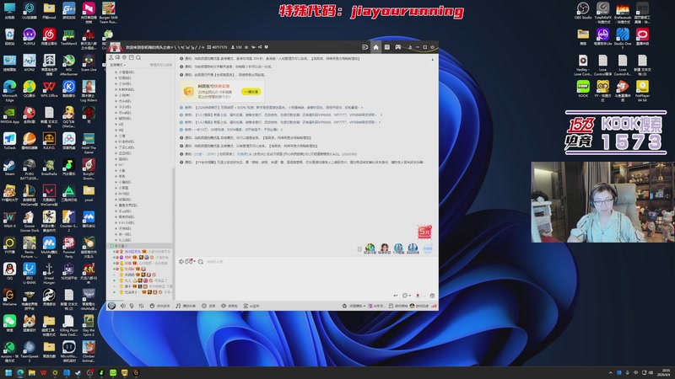Open the list panel icon beside the home icon

[387, 47]
